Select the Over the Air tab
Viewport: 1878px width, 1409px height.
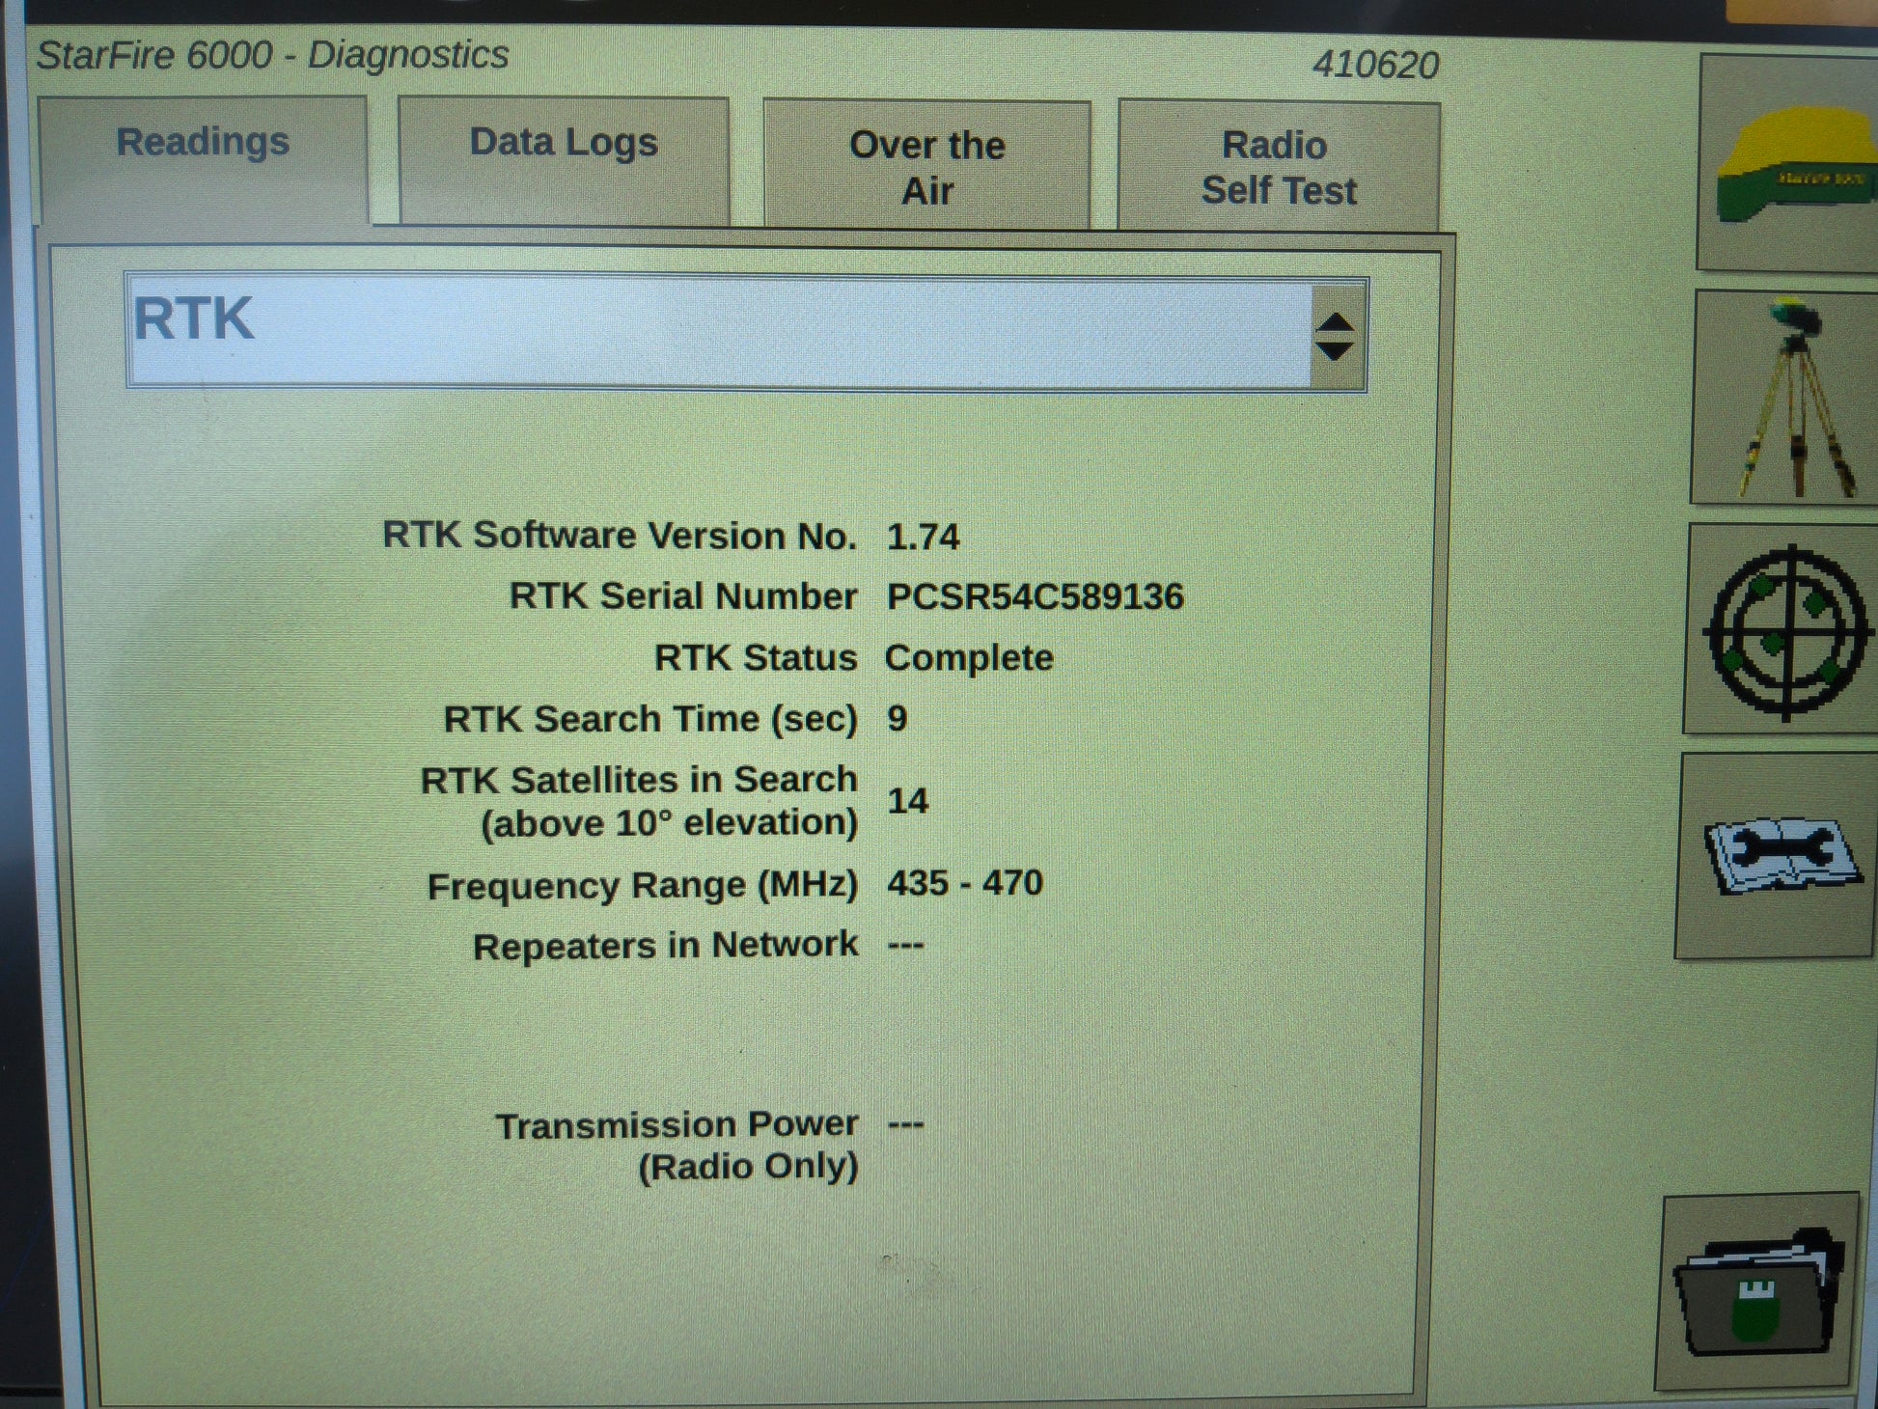pos(926,168)
